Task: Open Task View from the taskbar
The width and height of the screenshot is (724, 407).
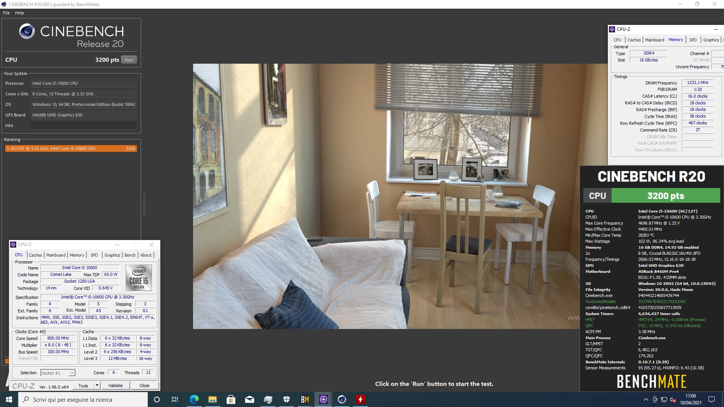Action: [175, 399]
